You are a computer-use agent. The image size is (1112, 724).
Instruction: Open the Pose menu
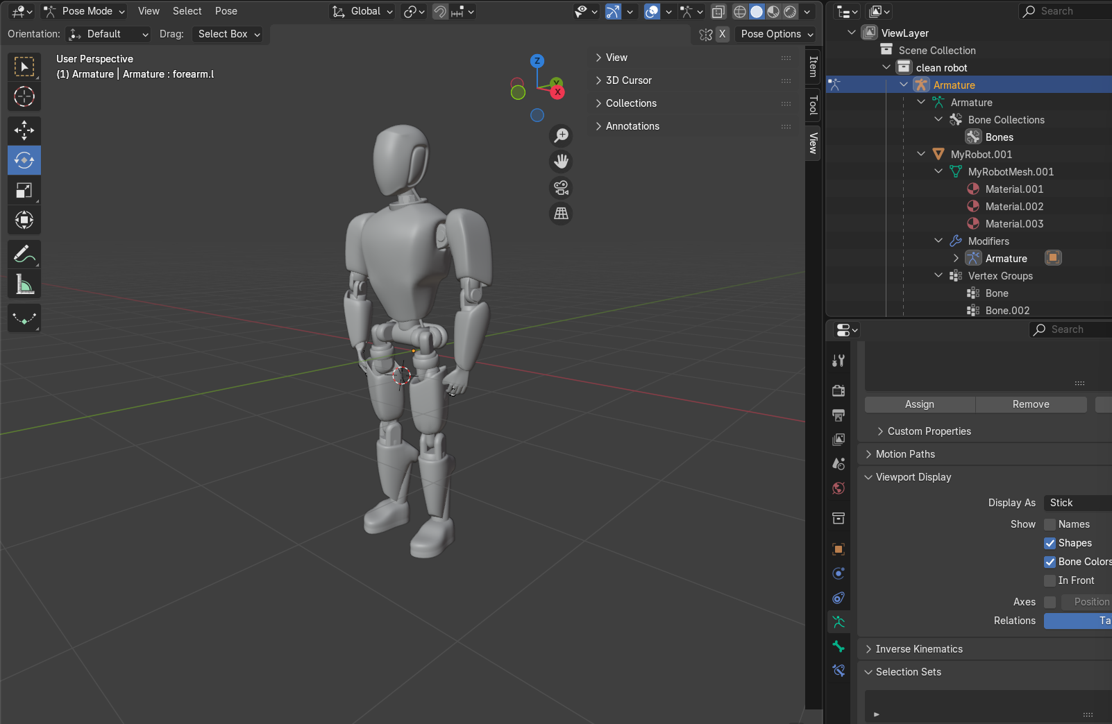226,11
